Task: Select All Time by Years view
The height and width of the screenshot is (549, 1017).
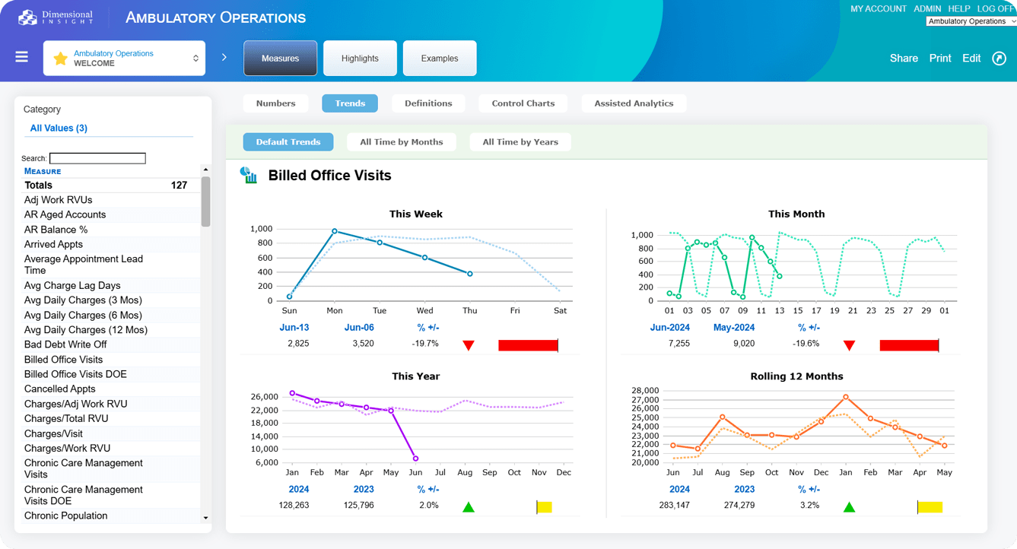Action: coord(520,142)
